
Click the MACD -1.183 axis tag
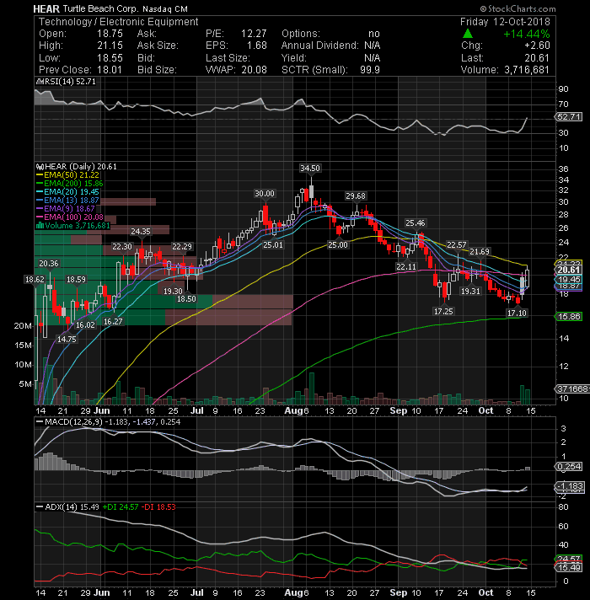[x=569, y=486]
